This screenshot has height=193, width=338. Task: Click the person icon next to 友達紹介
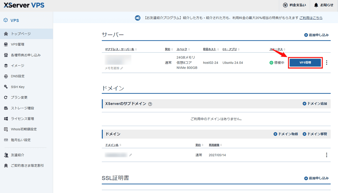click(6, 155)
